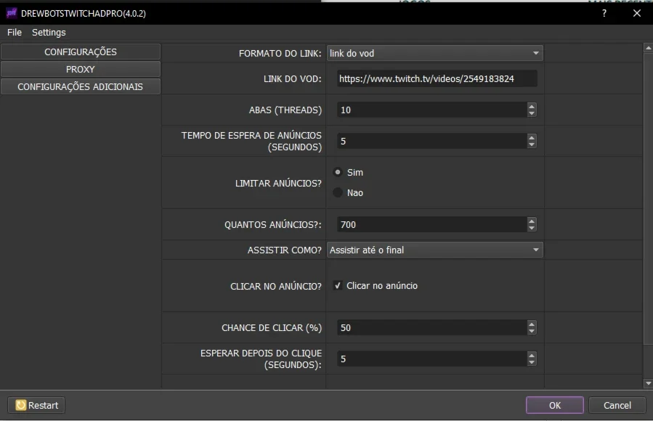This screenshot has height=421, width=653.
Task: Click the CHANCE DE CLICAR (%) field
Action: (x=432, y=328)
